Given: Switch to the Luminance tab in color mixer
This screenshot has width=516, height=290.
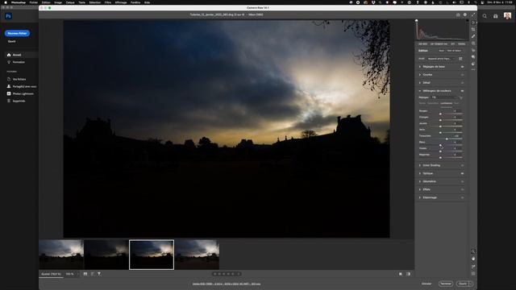Looking at the screenshot, I should pos(446,103).
